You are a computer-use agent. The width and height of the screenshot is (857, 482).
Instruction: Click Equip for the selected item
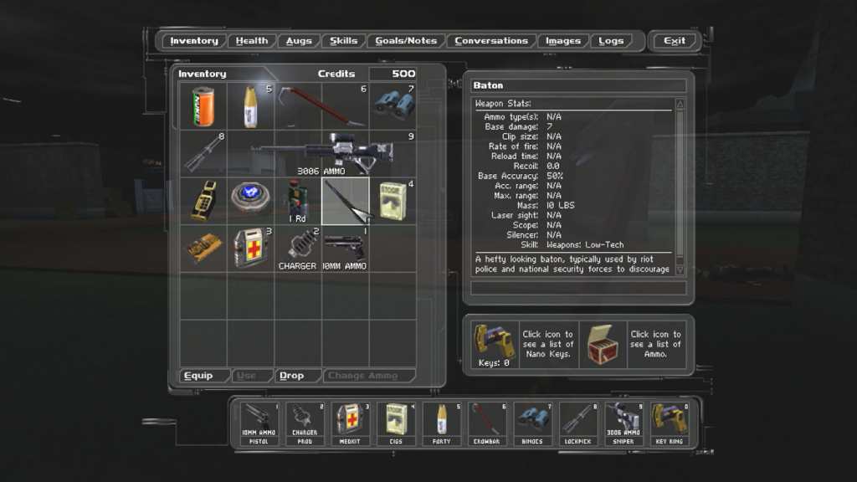203,376
